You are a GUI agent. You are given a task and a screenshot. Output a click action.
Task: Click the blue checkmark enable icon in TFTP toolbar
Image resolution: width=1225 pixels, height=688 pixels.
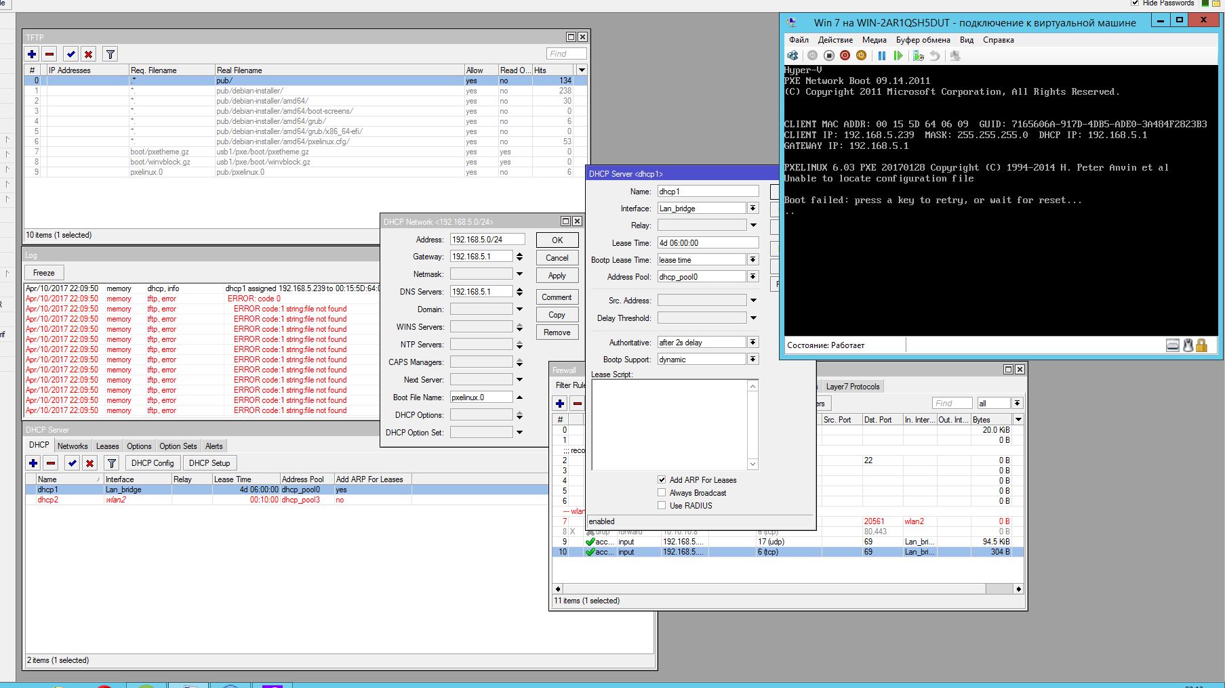pyautogui.click(x=71, y=54)
